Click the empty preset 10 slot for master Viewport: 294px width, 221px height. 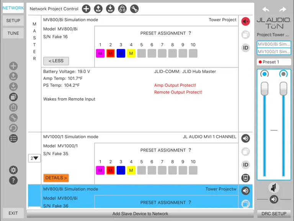pos(193,53)
